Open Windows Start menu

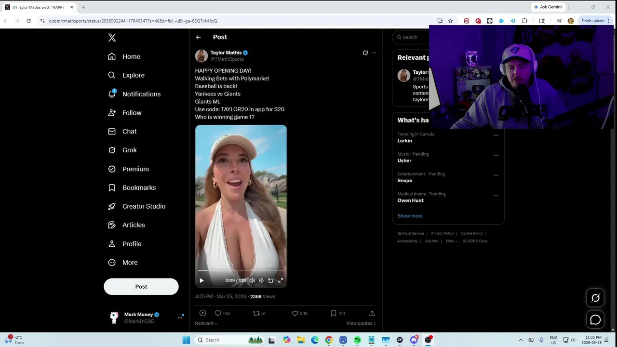click(x=186, y=340)
